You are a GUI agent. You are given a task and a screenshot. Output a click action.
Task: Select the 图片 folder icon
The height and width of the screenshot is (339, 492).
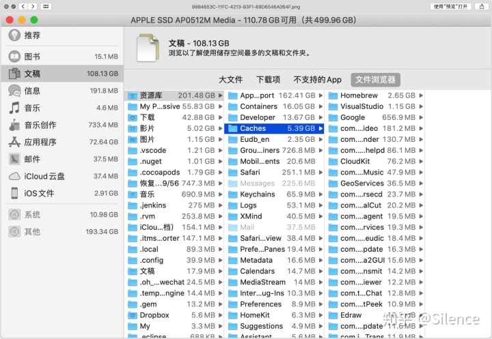[133, 139]
